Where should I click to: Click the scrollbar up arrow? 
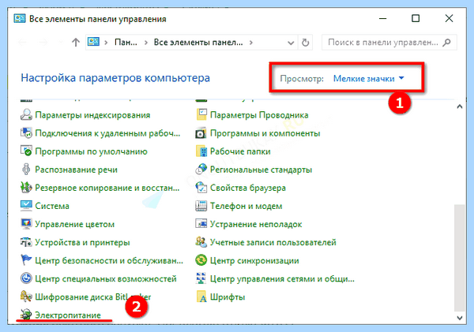tap(460, 106)
